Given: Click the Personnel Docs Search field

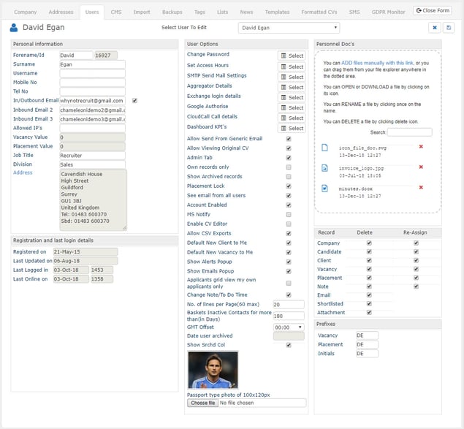Looking at the screenshot, I should [x=409, y=132].
